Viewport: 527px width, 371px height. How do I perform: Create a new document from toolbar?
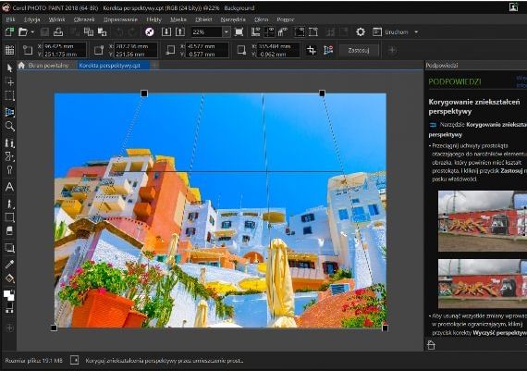tap(9, 32)
